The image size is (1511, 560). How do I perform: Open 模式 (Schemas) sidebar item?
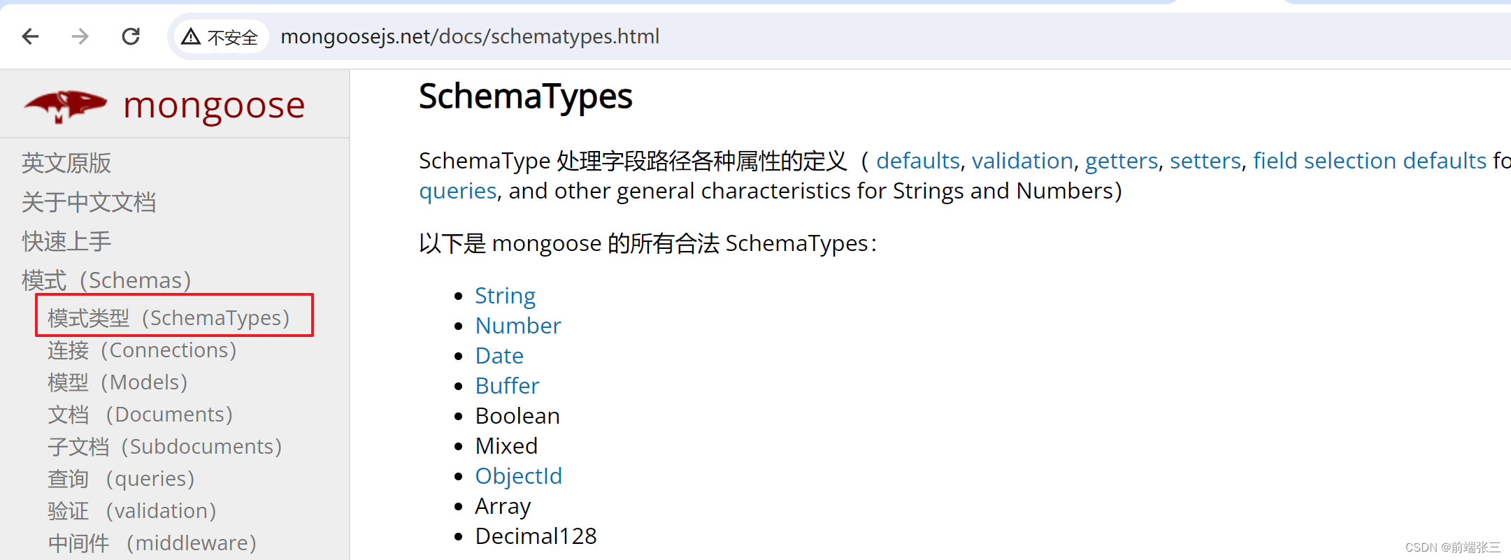coord(106,280)
